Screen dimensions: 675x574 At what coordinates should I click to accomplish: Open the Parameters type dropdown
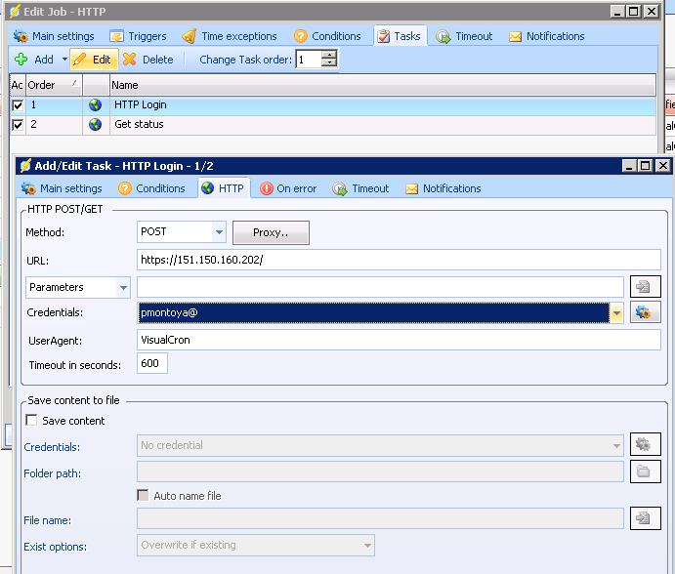[x=123, y=287]
